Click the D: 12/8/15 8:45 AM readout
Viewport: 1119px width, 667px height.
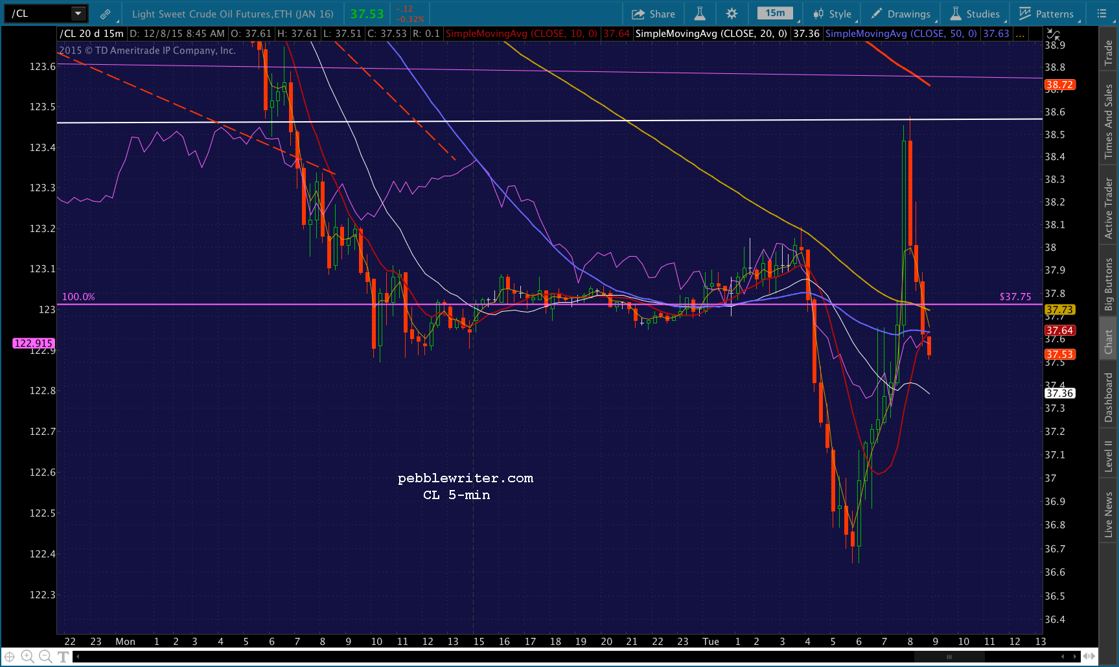coord(177,34)
